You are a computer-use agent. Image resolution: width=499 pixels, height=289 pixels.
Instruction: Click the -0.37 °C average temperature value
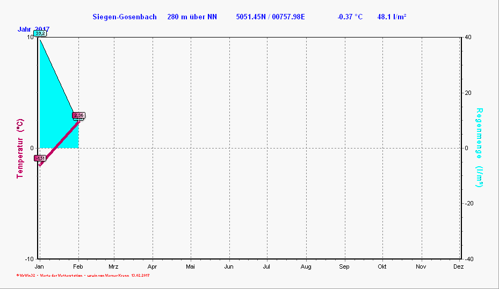(350, 17)
